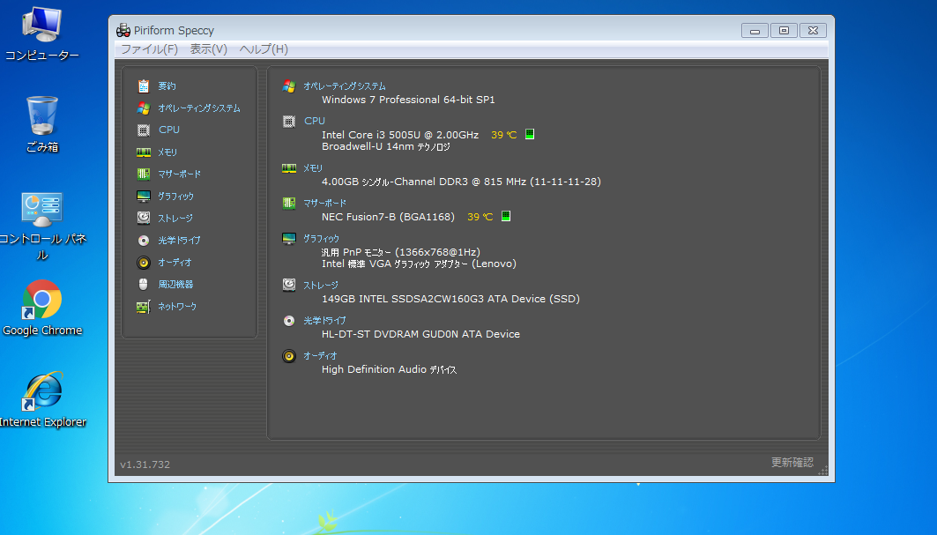Select the motherboard (マザーボード) sidebar icon
The image size is (937, 535).
144,174
